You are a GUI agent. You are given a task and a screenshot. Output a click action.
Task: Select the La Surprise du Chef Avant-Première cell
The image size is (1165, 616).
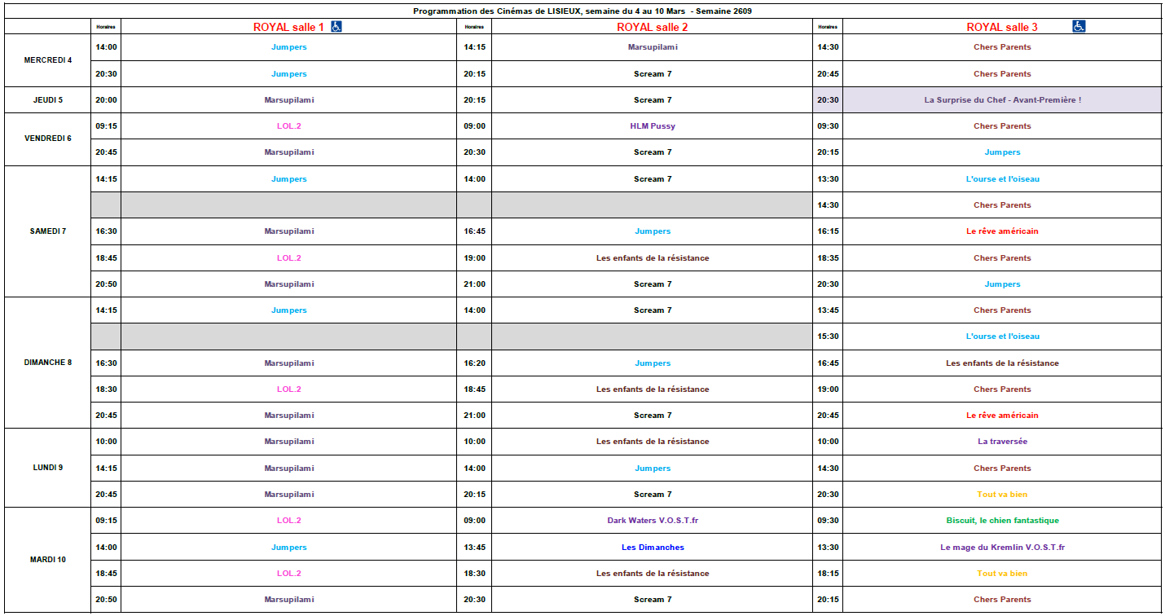[1002, 100]
